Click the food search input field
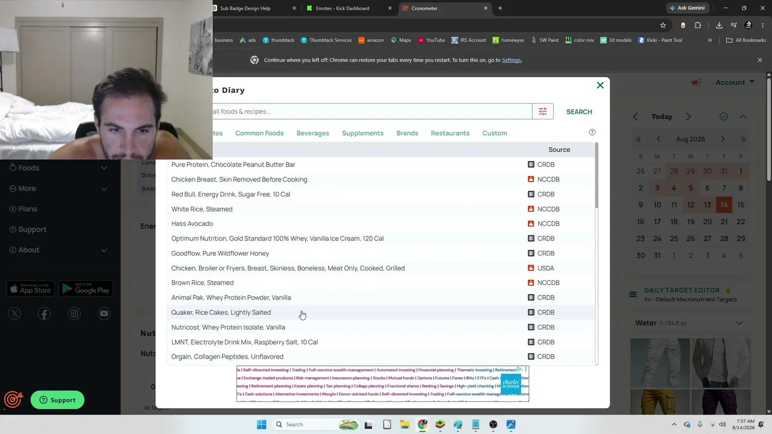772x434 pixels. point(372,112)
